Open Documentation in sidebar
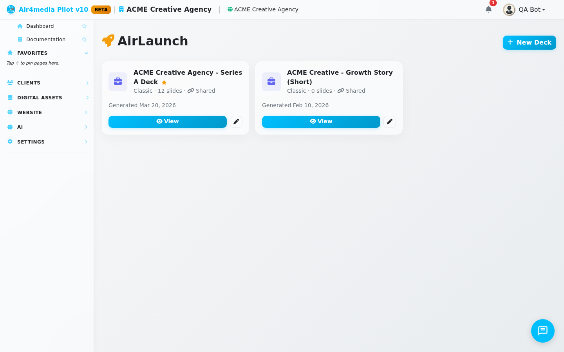Screen dimensions: 564x352 tap(46, 40)
